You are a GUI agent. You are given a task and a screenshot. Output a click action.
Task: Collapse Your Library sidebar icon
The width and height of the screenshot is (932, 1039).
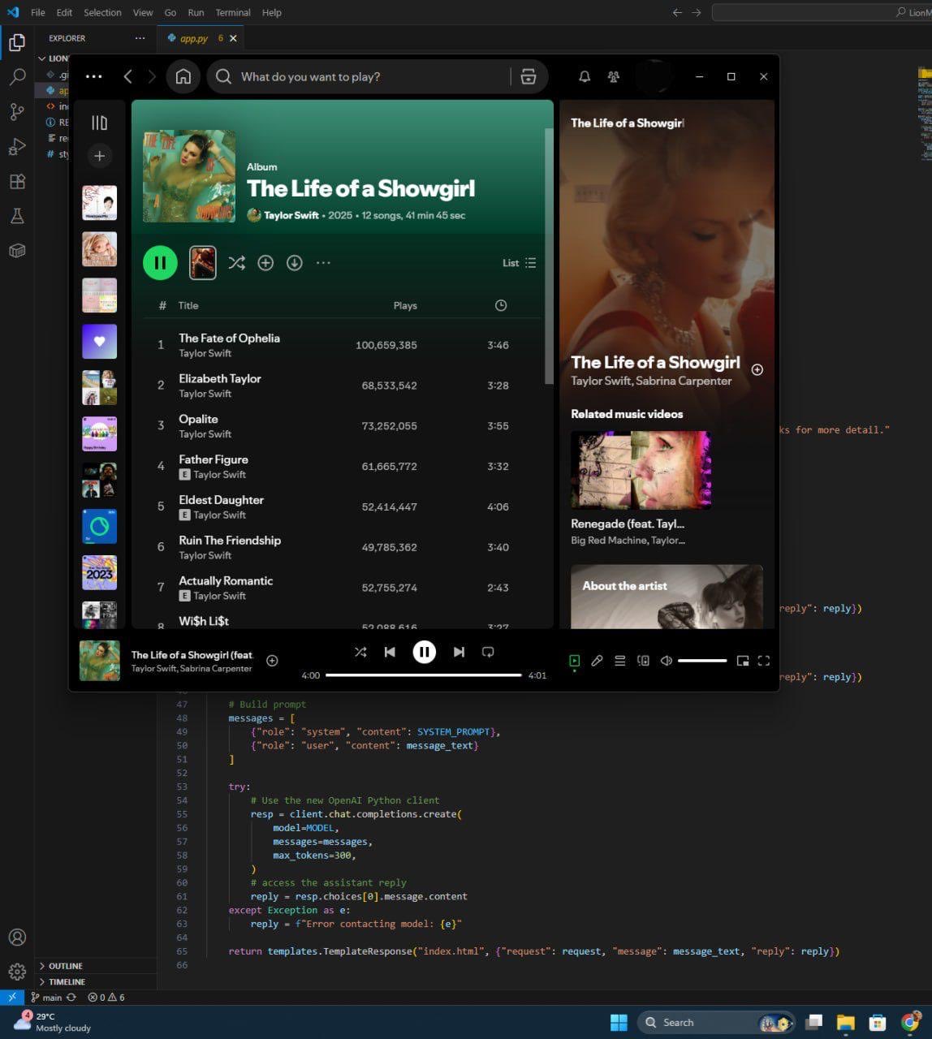(99, 123)
